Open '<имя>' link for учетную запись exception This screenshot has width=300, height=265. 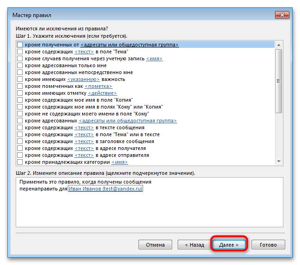tap(154, 58)
